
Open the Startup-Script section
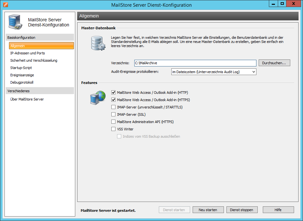pos(21,68)
